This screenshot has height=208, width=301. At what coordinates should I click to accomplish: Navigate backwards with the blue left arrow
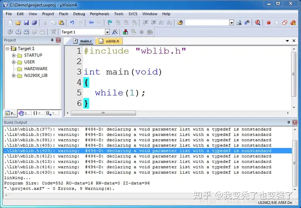[x=91, y=23]
